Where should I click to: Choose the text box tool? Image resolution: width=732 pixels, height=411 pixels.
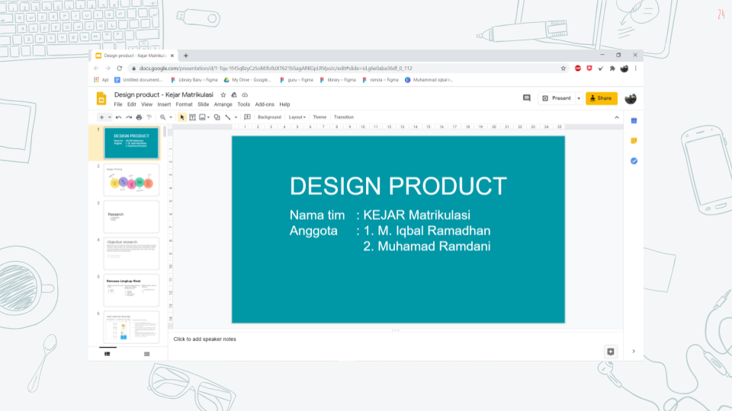(x=192, y=117)
